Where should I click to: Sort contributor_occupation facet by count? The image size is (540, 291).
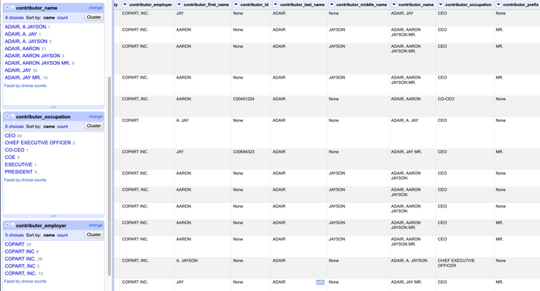tap(62, 127)
